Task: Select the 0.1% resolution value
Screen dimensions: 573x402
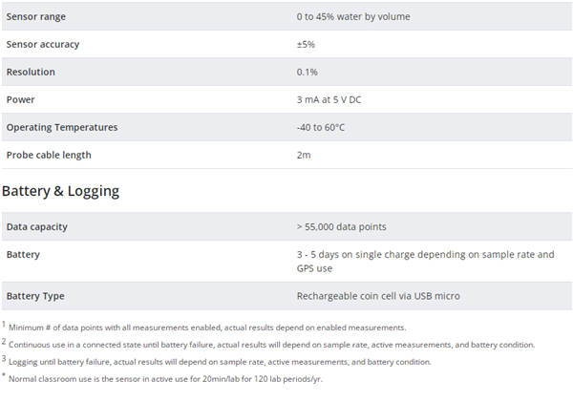Action: (x=307, y=72)
